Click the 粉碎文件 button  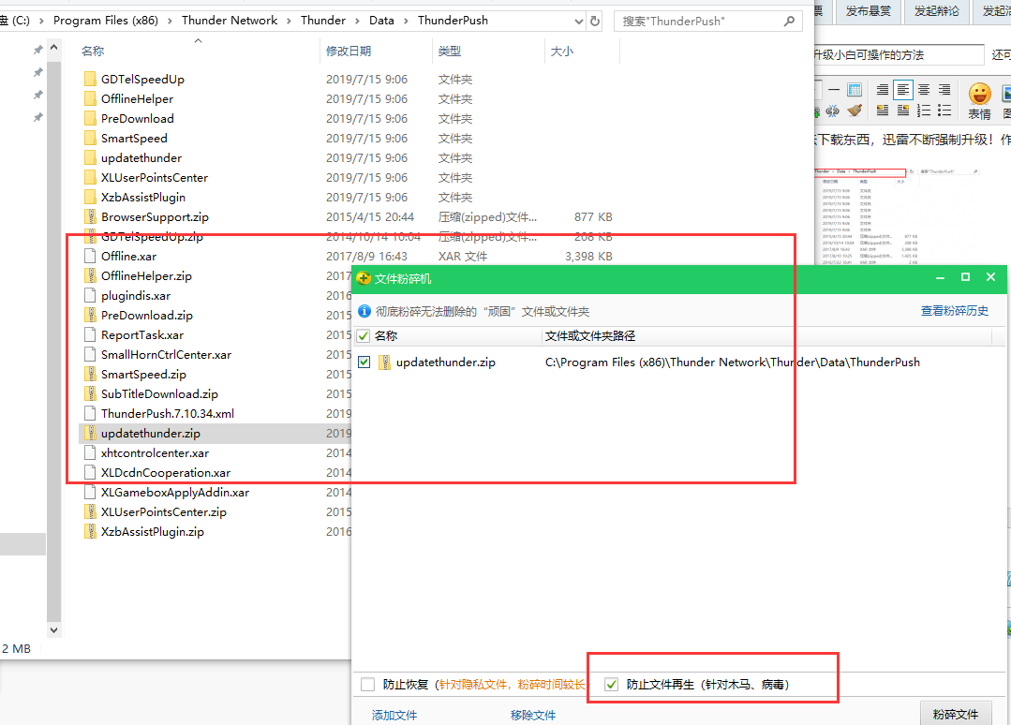tap(955, 714)
